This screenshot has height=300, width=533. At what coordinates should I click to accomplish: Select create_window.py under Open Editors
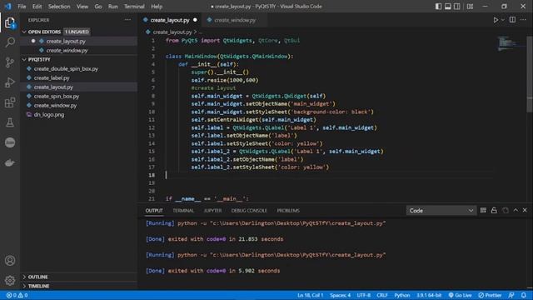[67, 50]
